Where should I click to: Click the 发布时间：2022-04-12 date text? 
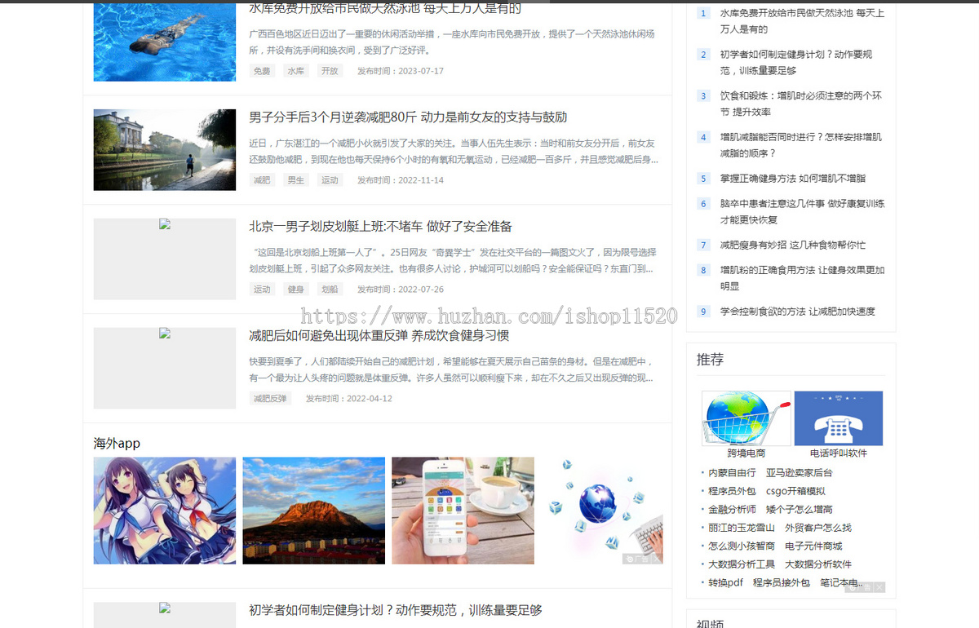(x=349, y=399)
